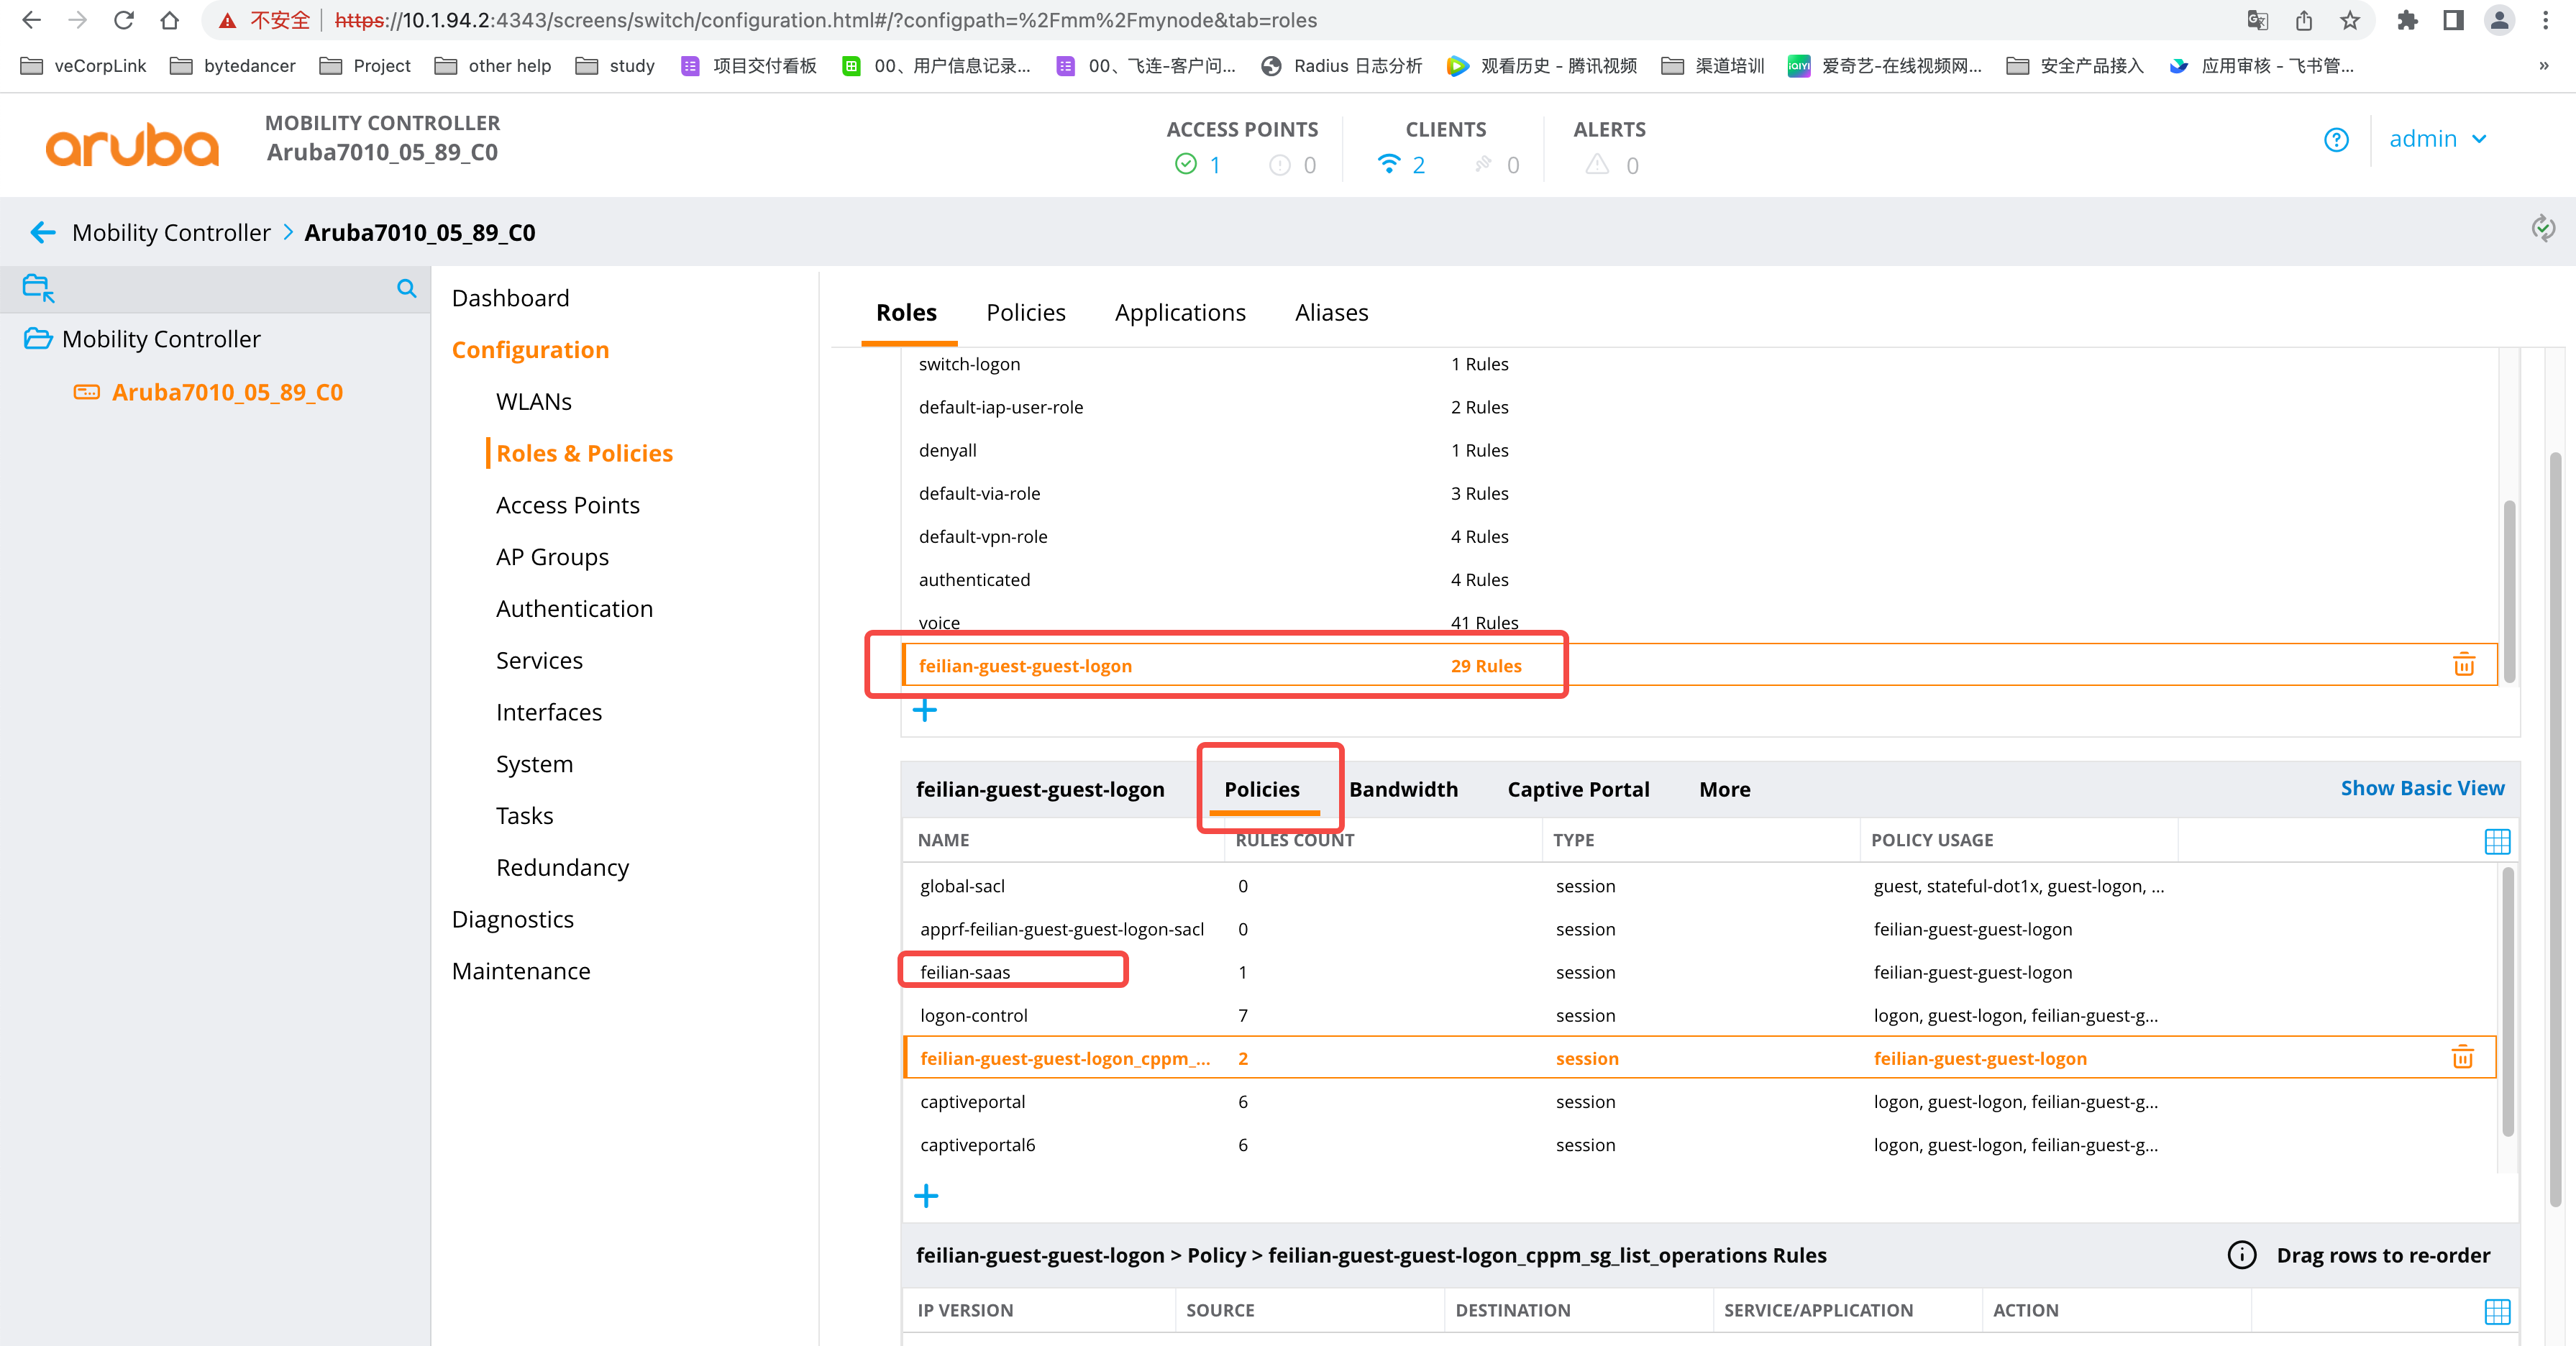
Task: Select the feilian-saas policy row
Action: tap(1699, 972)
